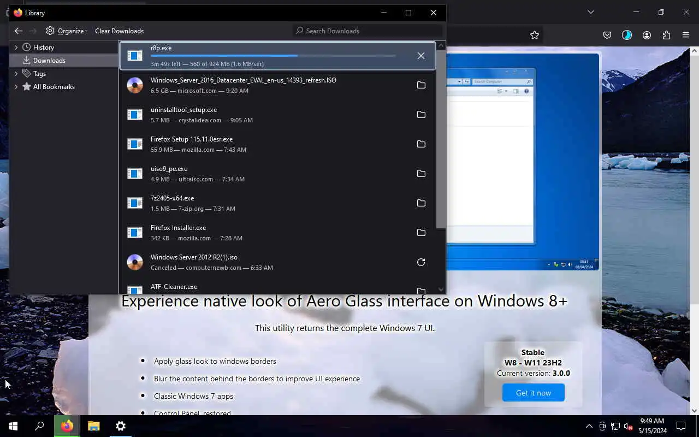
Task: Open the Organize menu in Library
Action: (x=67, y=31)
